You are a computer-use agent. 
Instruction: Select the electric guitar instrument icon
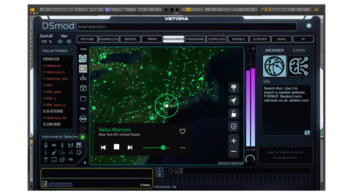46,153
